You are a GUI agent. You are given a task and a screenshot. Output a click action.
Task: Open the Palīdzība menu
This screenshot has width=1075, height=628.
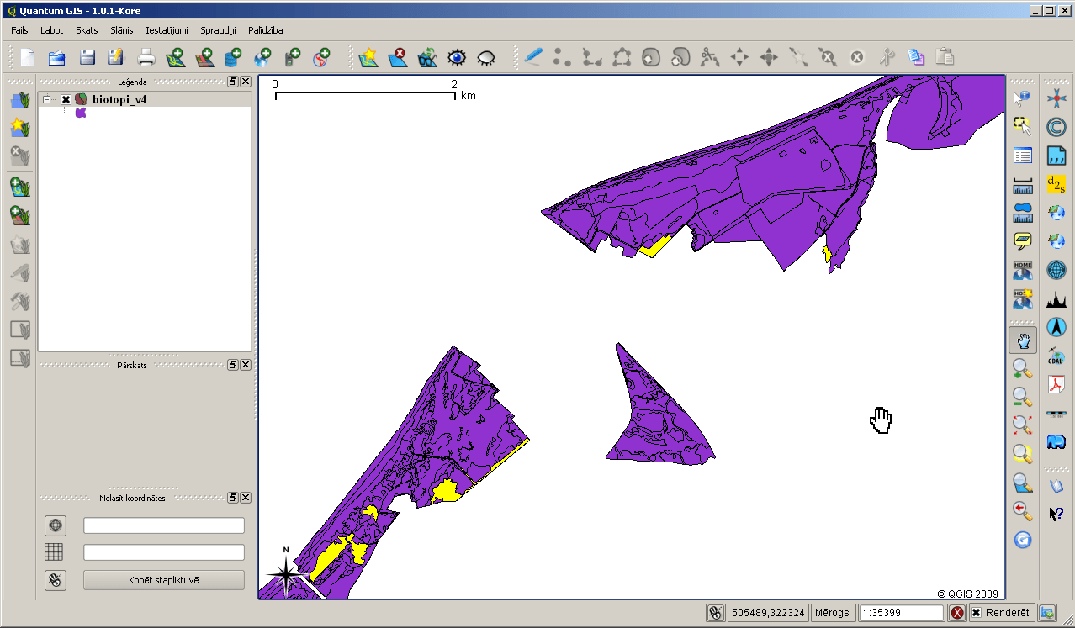(x=266, y=30)
